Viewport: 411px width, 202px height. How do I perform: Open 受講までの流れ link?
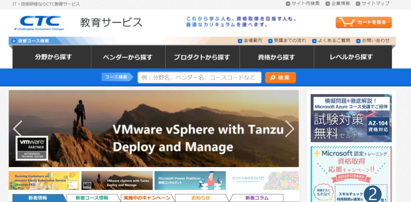pos(290,40)
